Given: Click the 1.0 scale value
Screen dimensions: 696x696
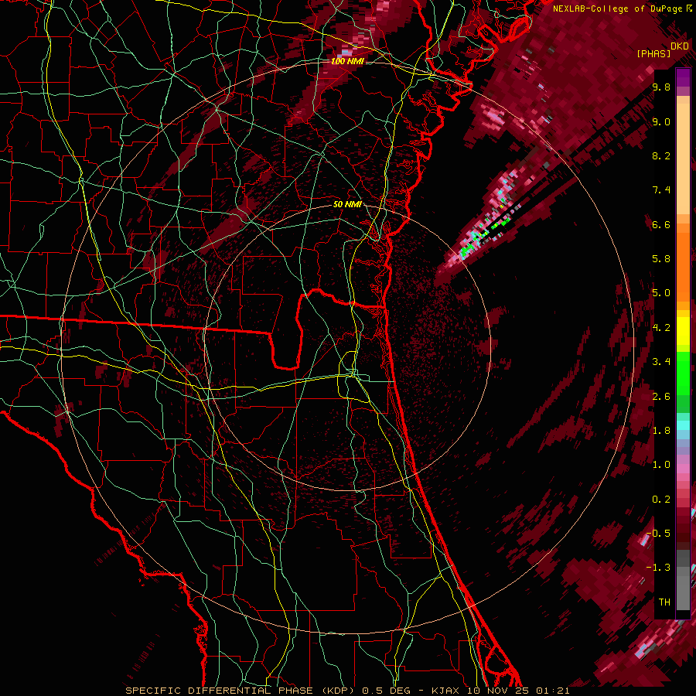Looking at the screenshot, I should (661, 465).
